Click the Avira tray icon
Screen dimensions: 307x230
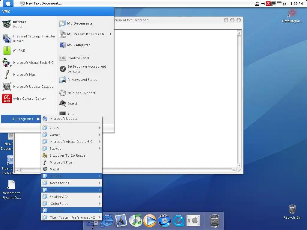click(268, 4)
